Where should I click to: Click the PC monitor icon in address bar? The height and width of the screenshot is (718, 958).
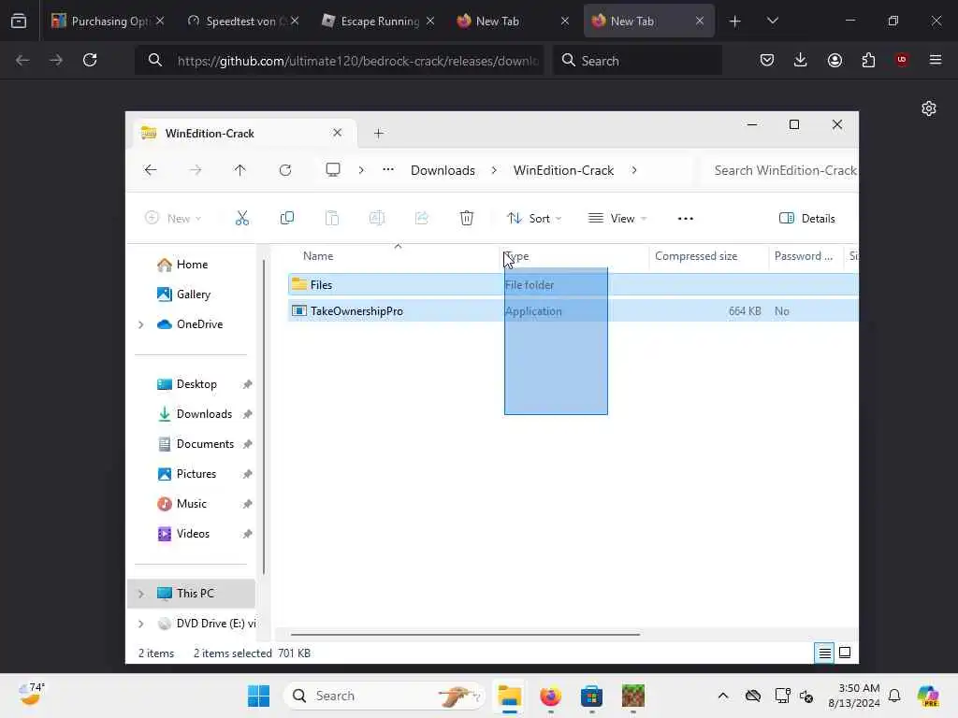click(333, 170)
